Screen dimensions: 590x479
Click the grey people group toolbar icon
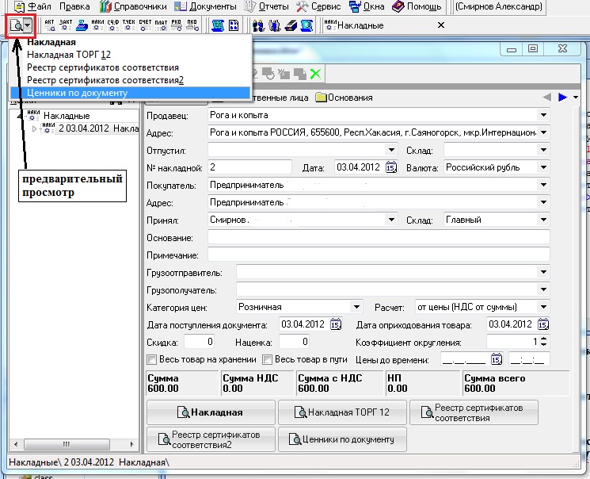point(275,25)
